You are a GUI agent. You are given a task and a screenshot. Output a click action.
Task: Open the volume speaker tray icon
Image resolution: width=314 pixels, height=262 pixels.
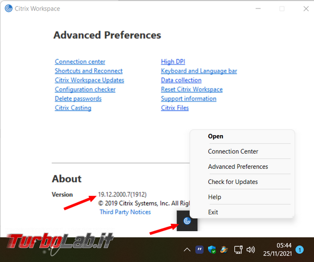pos(251,250)
